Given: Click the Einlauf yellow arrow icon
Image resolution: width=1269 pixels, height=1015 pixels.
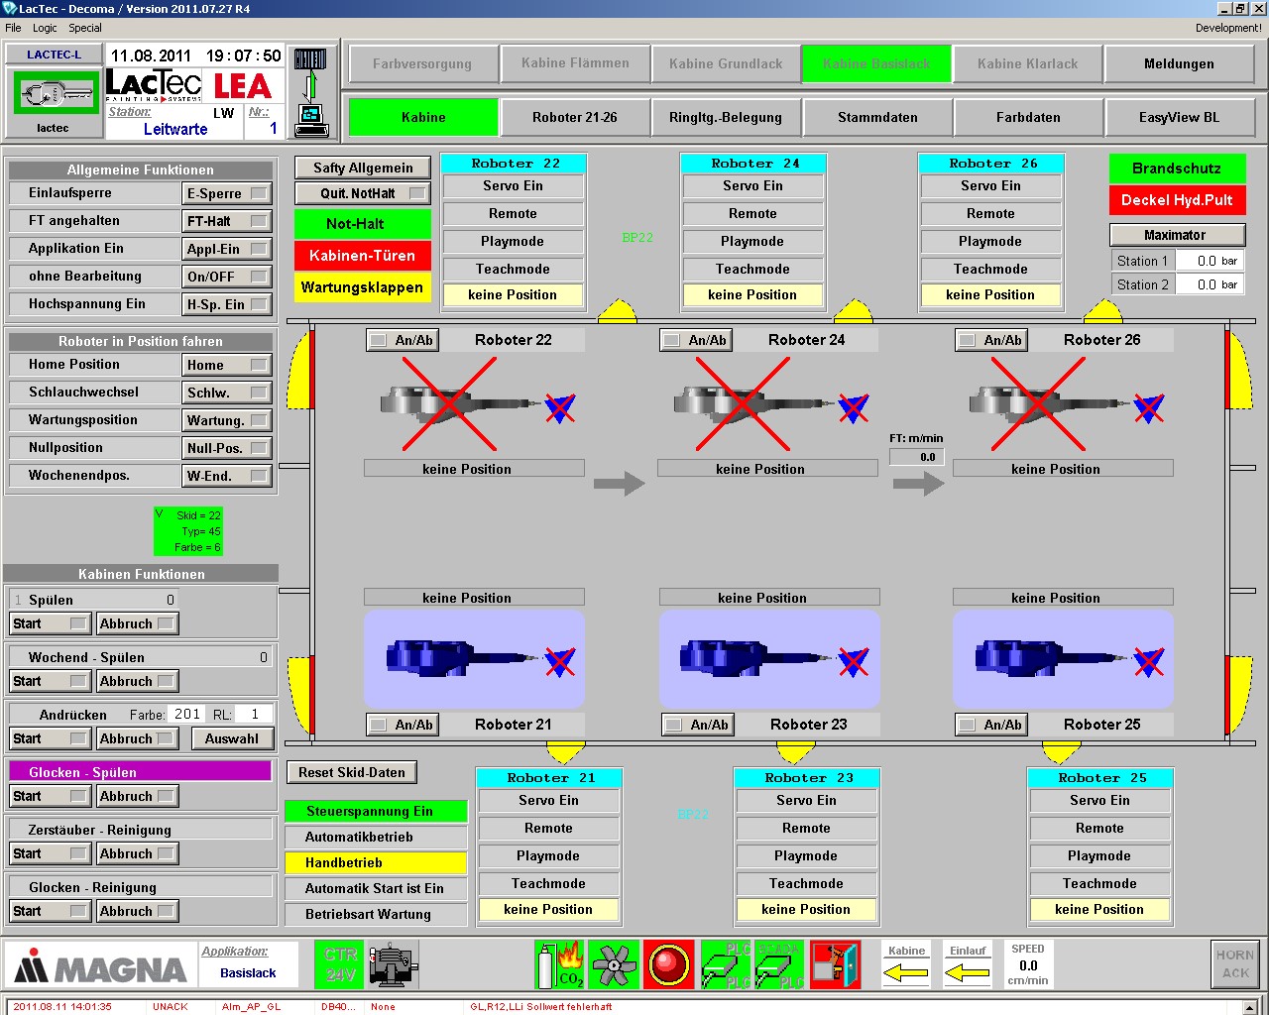Looking at the screenshot, I should point(968,973).
